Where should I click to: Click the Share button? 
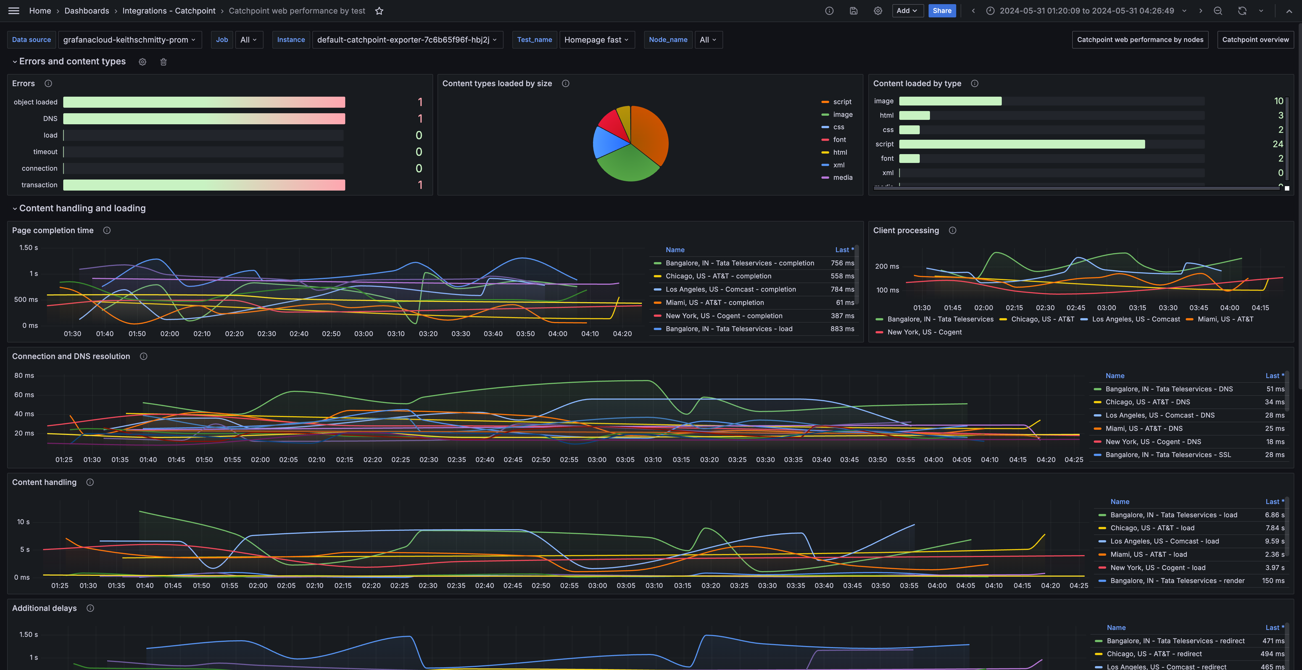[942, 10]
